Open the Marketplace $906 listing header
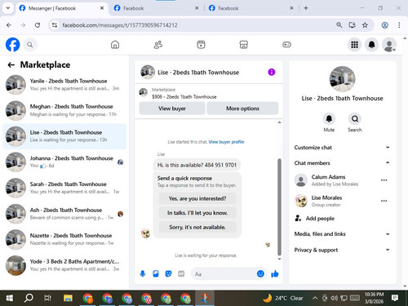Viewport: 408px width, 306px height. click(x=209, y=93)
